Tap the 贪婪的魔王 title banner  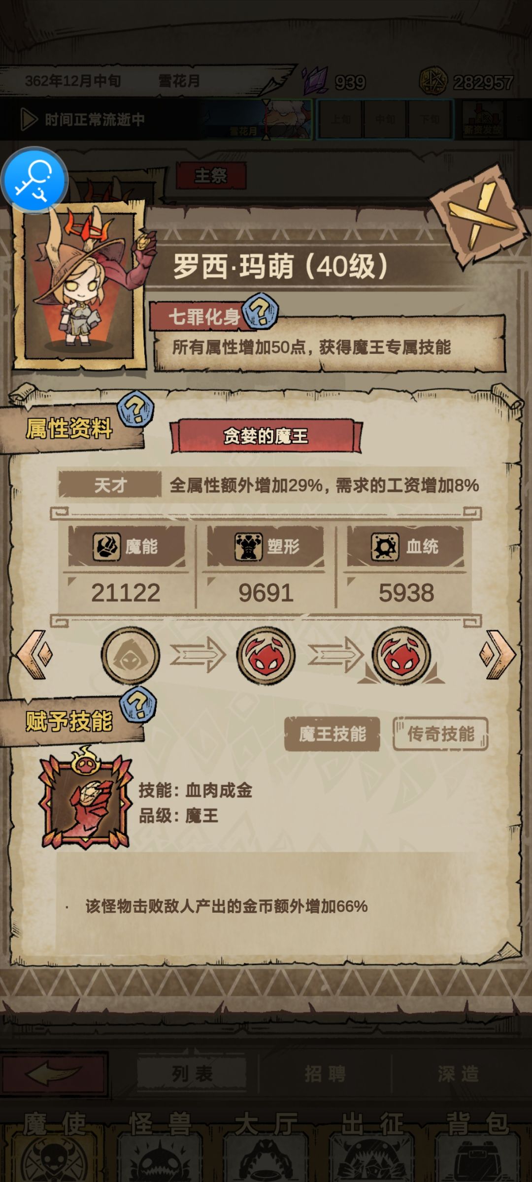(266, 436)
